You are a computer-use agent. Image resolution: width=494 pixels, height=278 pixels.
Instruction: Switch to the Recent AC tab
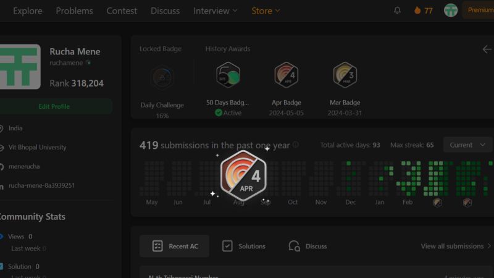click(x=175, y=246)
